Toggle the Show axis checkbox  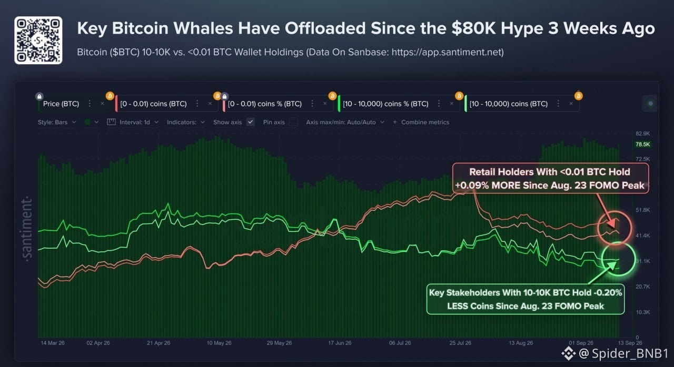point(251,122)
